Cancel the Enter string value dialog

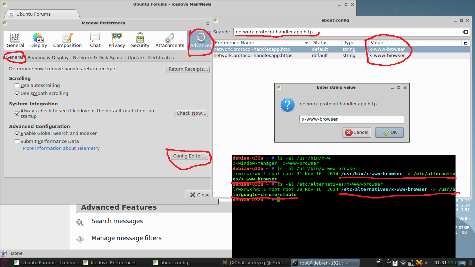(x=357, y=132)
